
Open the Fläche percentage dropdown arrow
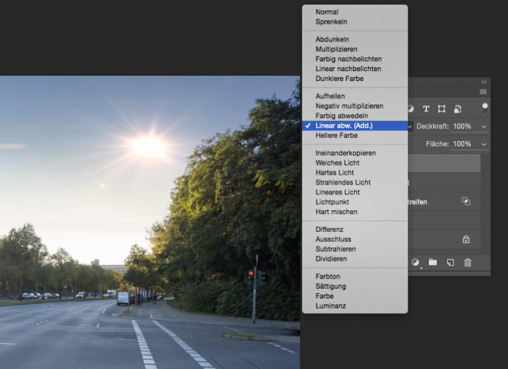(x=484, y=144)
